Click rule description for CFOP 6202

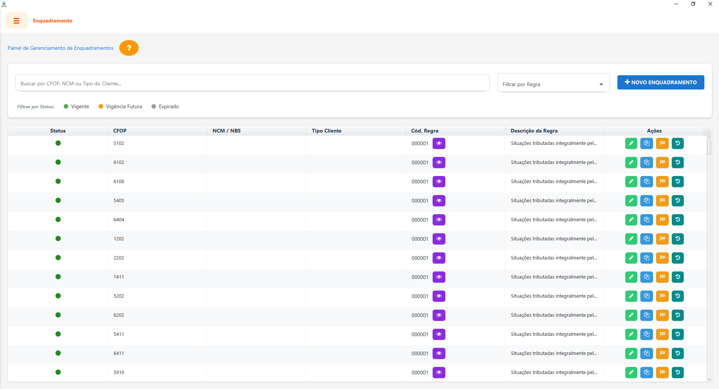(554, 315)
